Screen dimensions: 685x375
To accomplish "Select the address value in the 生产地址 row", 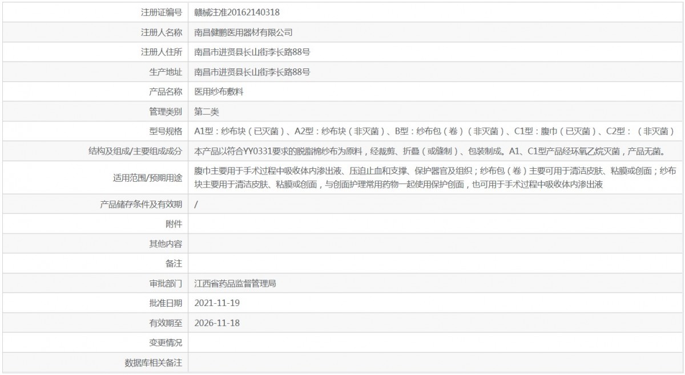I will pyautogui.click(x=252, y=72).
